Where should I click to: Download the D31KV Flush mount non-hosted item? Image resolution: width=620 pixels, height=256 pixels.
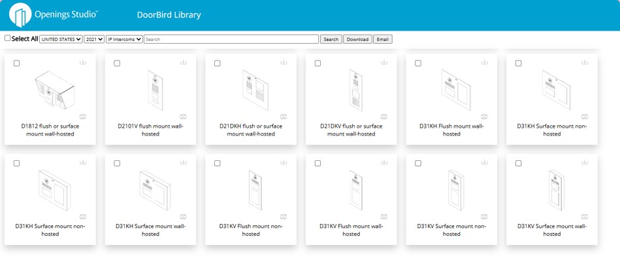284,162
